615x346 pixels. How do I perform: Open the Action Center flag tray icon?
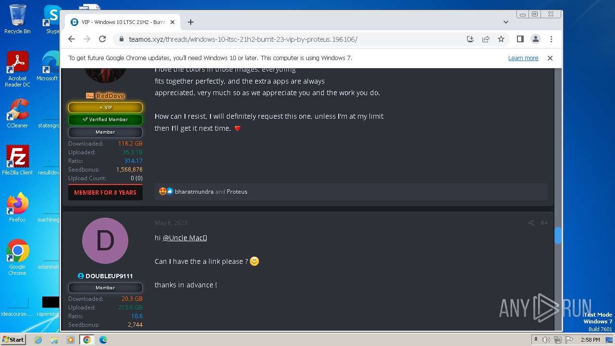tap(569, 340)
